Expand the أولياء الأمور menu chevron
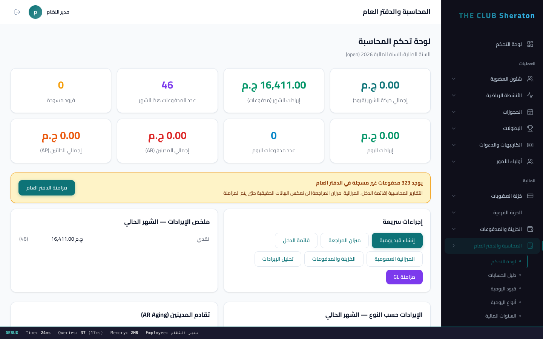 (x=454, y=162)
